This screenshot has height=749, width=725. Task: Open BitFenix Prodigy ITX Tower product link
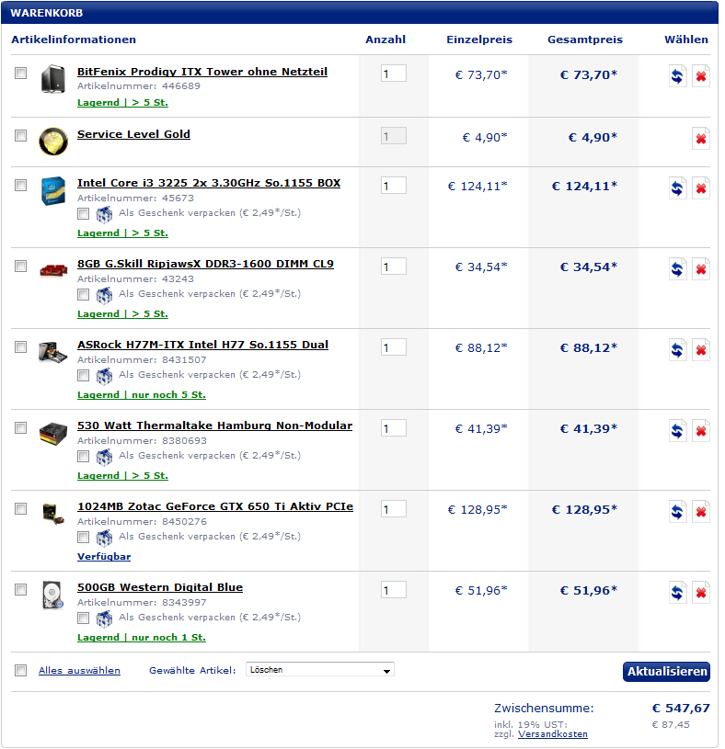202,72
